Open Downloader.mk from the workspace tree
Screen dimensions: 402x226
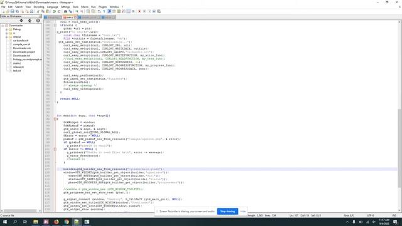[x=22, y=48]
